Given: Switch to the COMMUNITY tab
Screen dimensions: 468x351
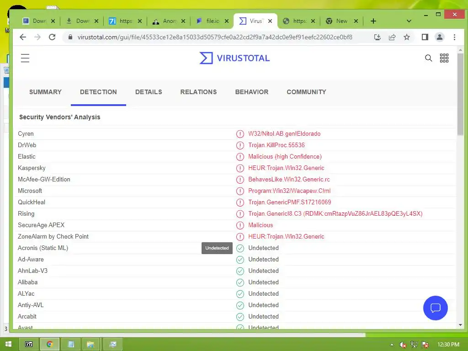Looking at the screenshot, I should (306, 92).
